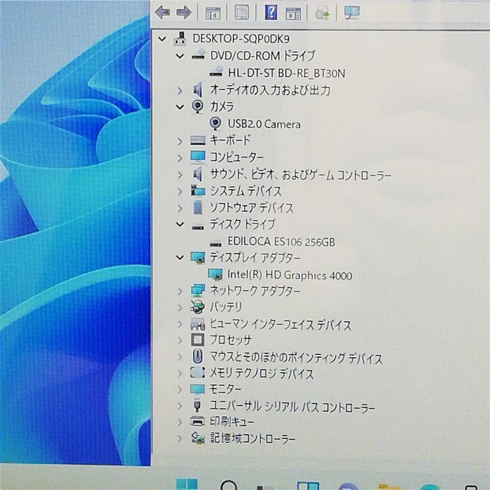
Task: Expand the キーボード category
Action: coord(180,141)
